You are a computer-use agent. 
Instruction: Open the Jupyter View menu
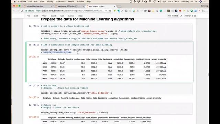(x=44, y=16)
